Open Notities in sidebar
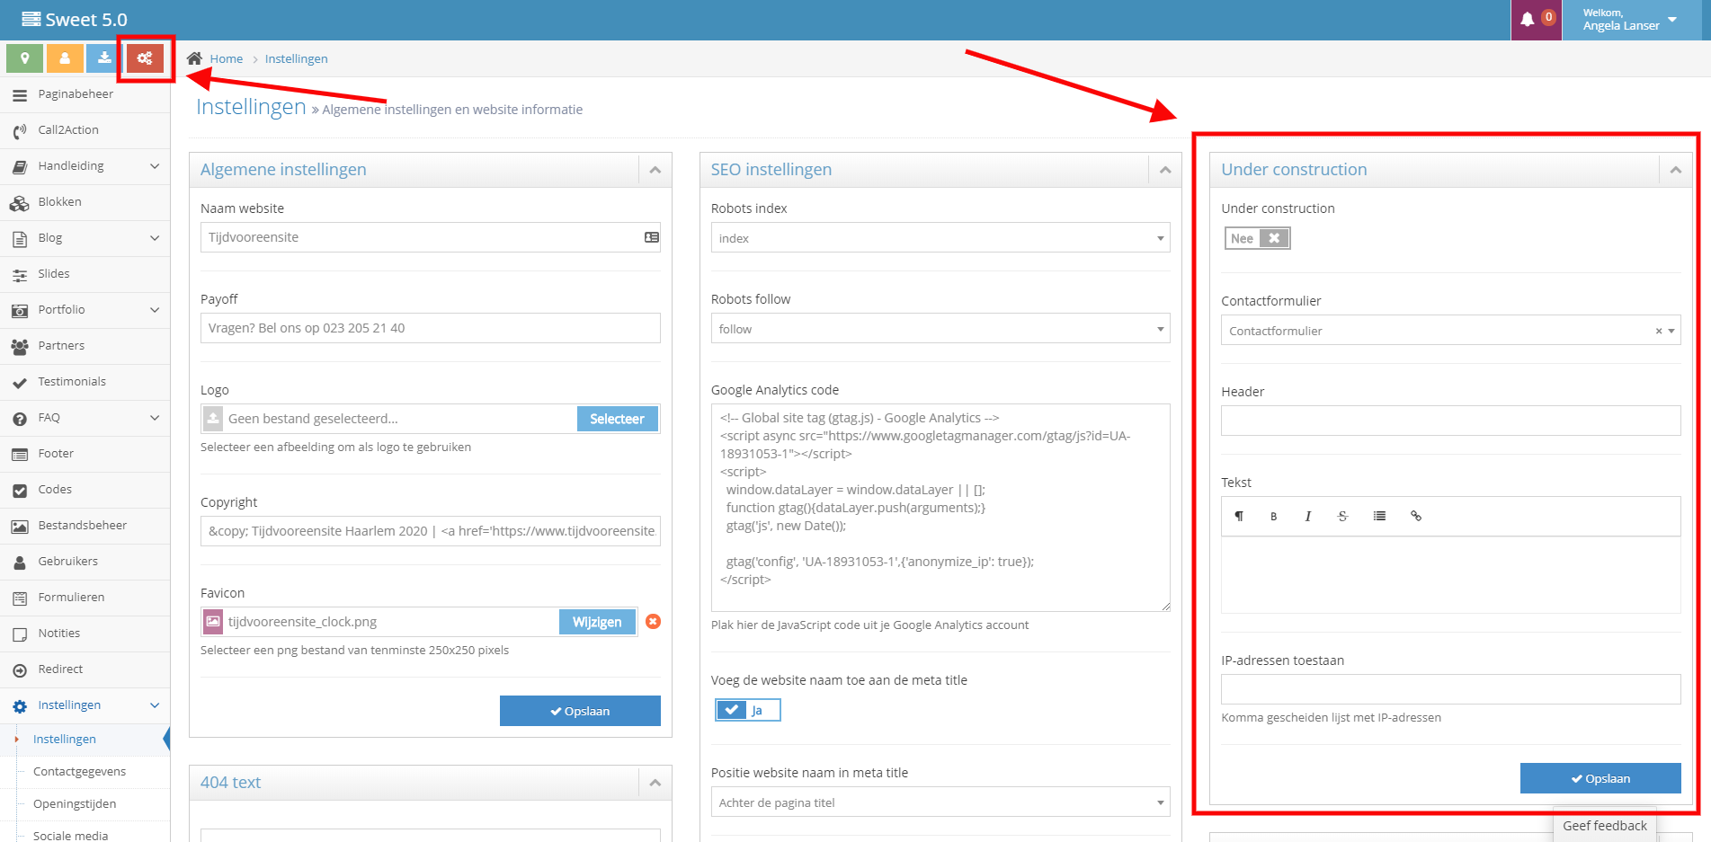This screenshot has height=842, width=1711. tap(85, 634)
